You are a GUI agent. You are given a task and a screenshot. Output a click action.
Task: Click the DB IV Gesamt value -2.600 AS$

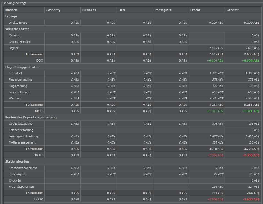[251, 199]
